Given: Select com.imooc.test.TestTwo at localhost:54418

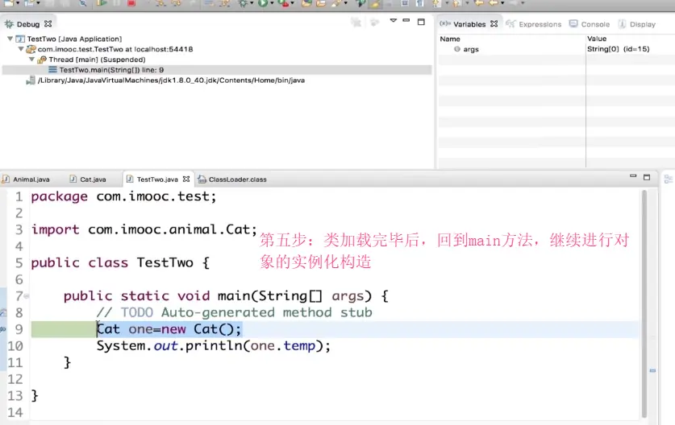Looking at the screenshot, I should tap(115, 49).
